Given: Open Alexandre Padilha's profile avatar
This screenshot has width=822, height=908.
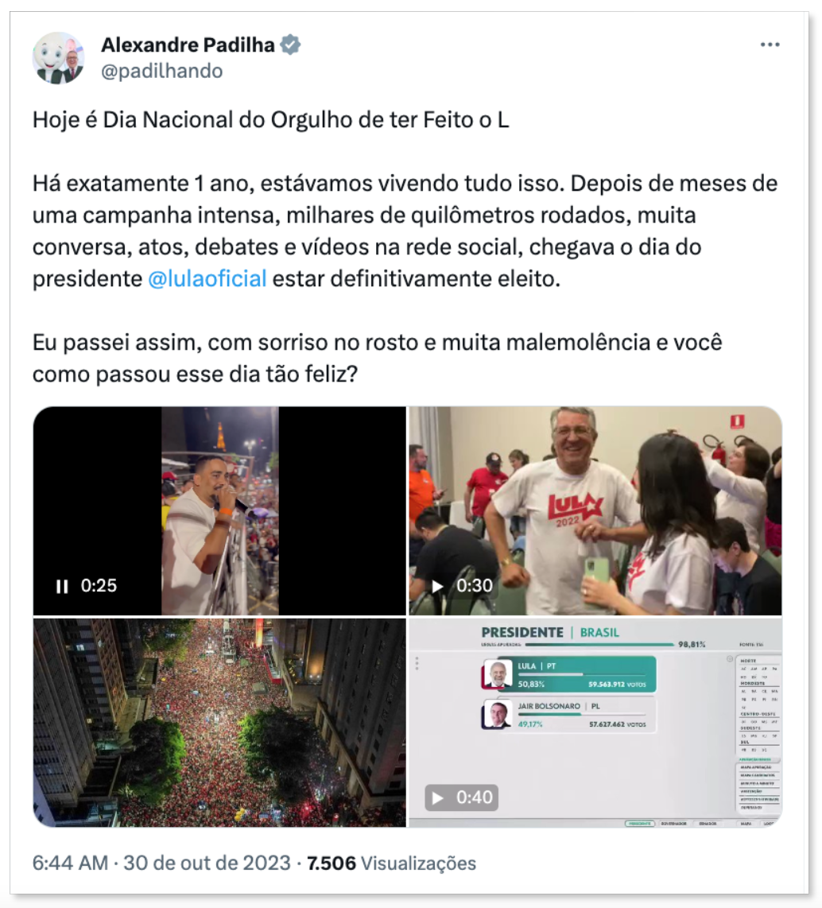Looking at the screenshot, I should pyautogui.click(x=58, y=58).
